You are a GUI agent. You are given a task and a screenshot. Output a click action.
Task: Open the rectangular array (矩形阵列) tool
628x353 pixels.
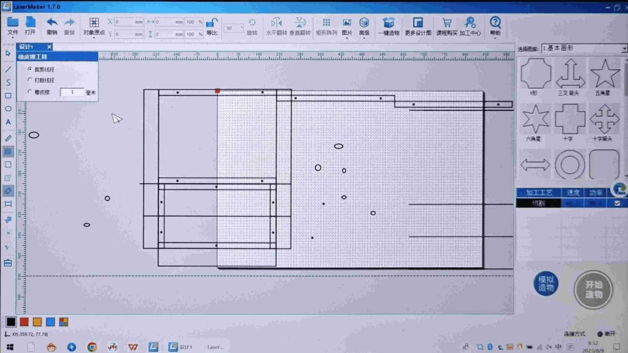(326, 23)
